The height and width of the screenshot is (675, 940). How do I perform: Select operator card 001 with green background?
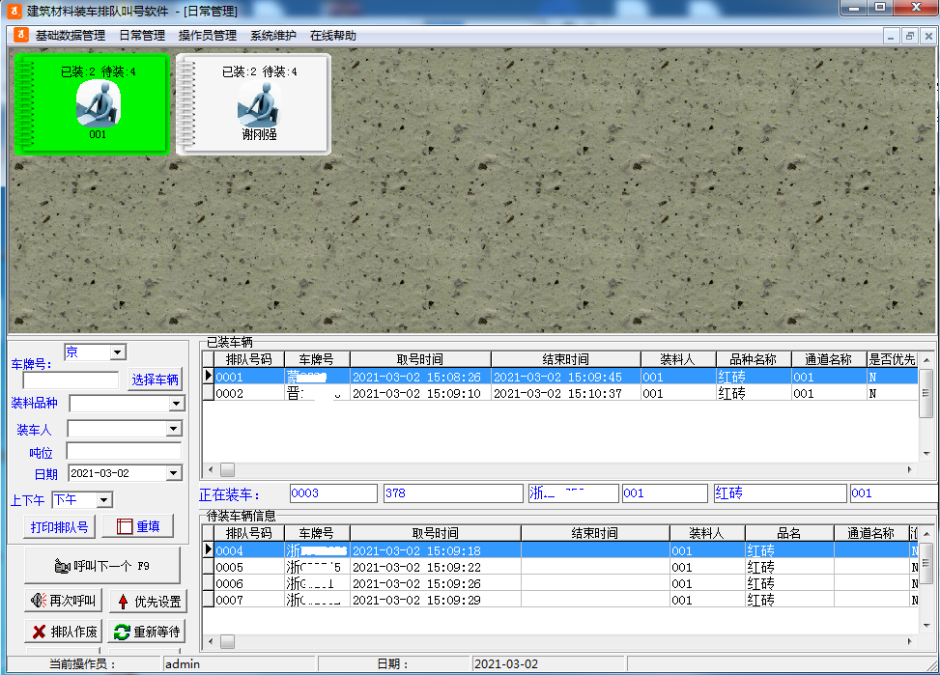click(x=92, y=103)
